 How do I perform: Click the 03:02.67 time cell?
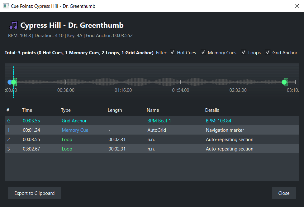point(31,149)
